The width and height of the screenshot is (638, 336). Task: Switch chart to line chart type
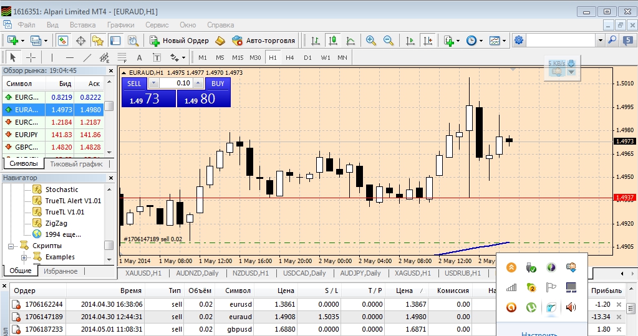[350, 41]
